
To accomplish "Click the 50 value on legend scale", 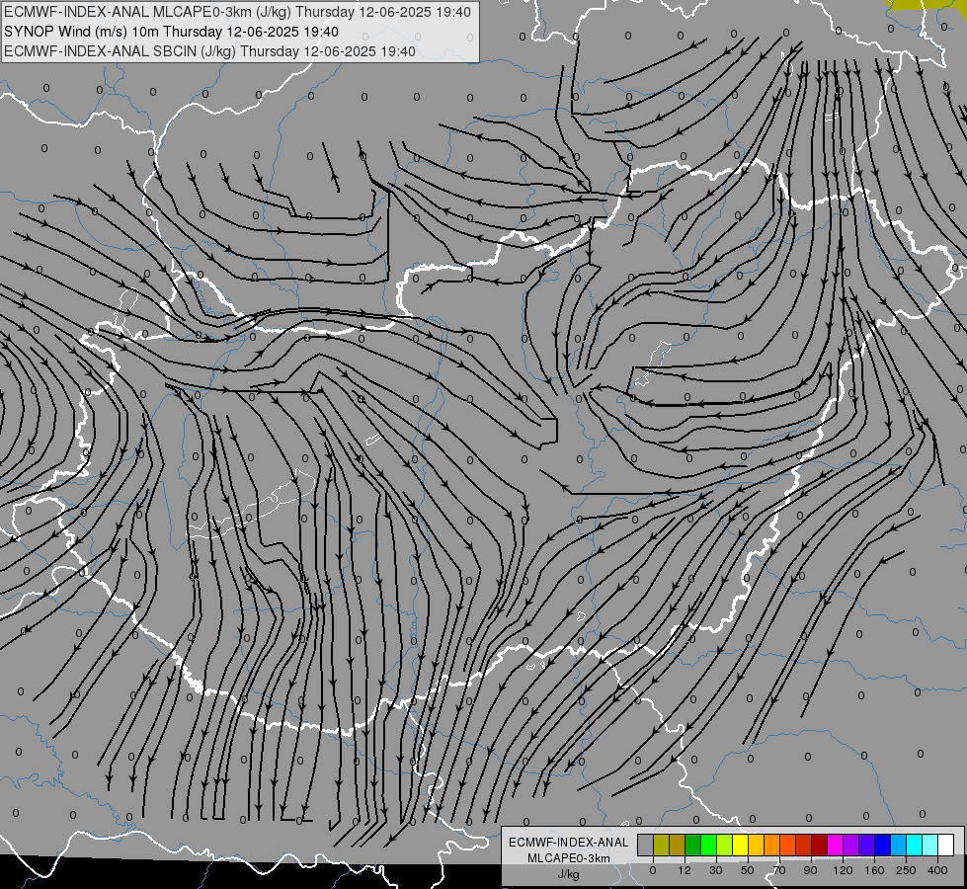I will coord(748,870).
